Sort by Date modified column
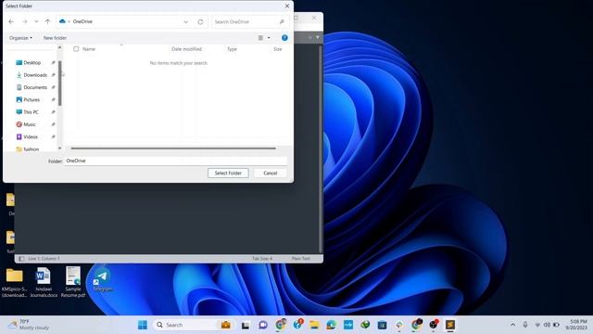This screenshot has width=593, height=334. click(x=187, y=49)
